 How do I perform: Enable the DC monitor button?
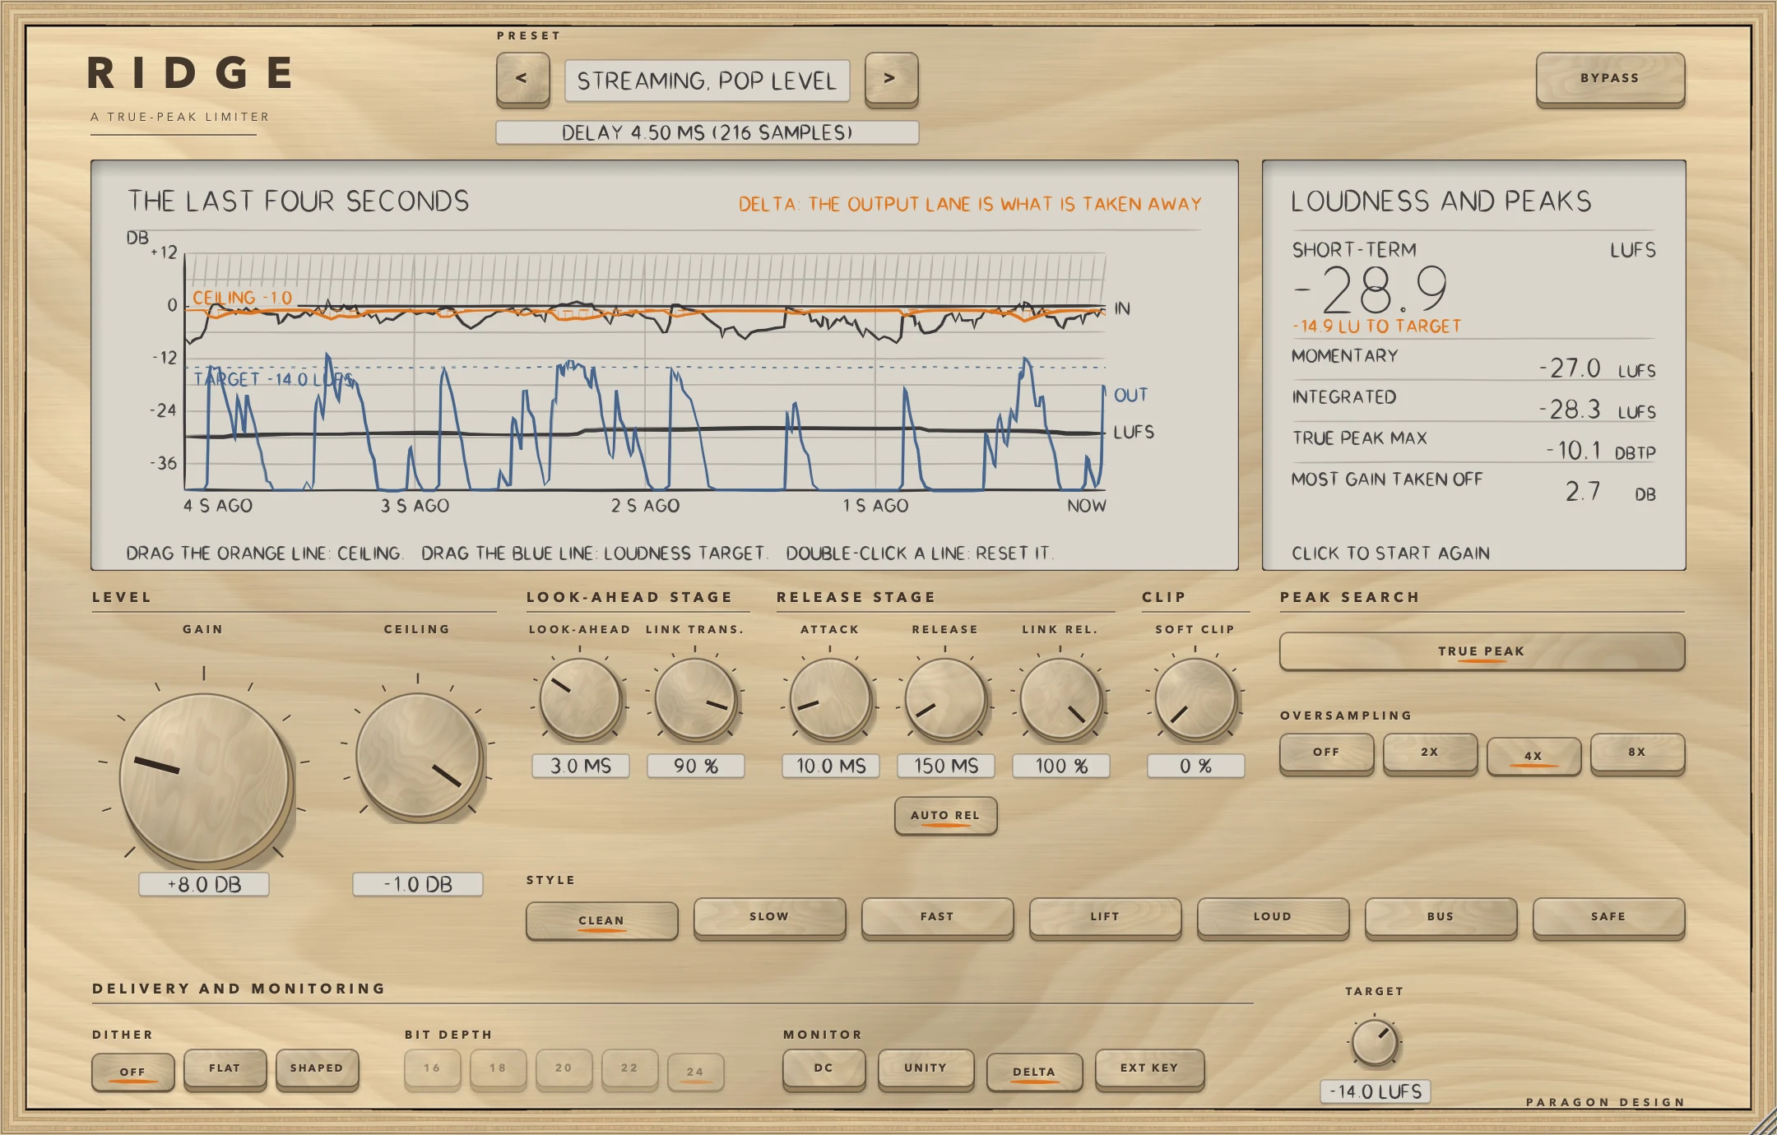coord(824,1069)
